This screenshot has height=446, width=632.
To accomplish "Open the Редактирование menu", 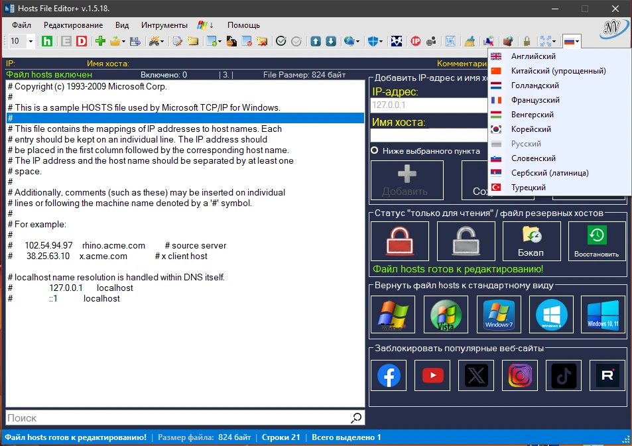I will click(73, 25).
